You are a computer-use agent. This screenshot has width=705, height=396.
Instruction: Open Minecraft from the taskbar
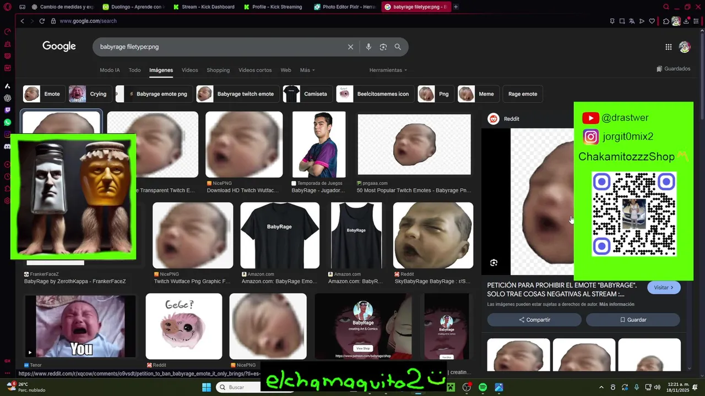[451, 387]
